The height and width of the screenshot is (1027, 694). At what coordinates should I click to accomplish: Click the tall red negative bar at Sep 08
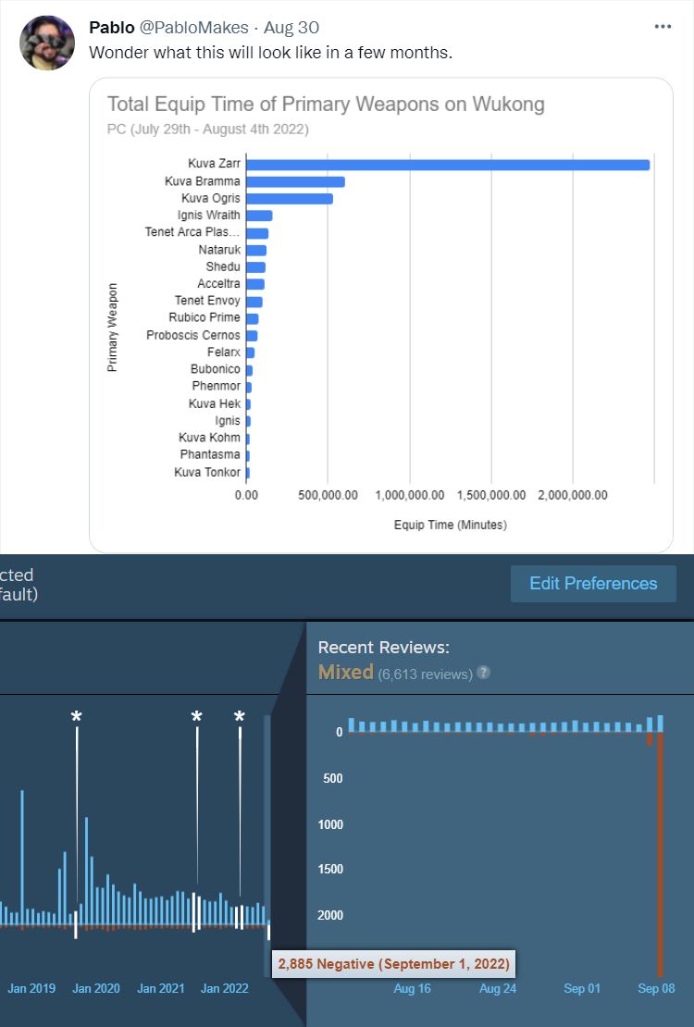[660, 854]
